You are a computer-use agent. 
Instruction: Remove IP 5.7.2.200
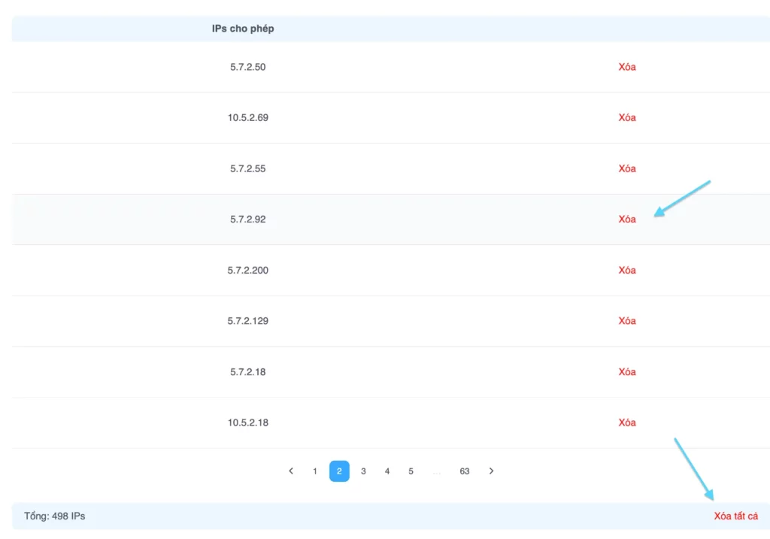tap(627, 270)
